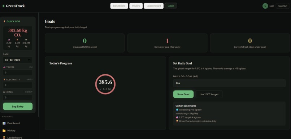Click the Global avg globe icon

point(177,110)
